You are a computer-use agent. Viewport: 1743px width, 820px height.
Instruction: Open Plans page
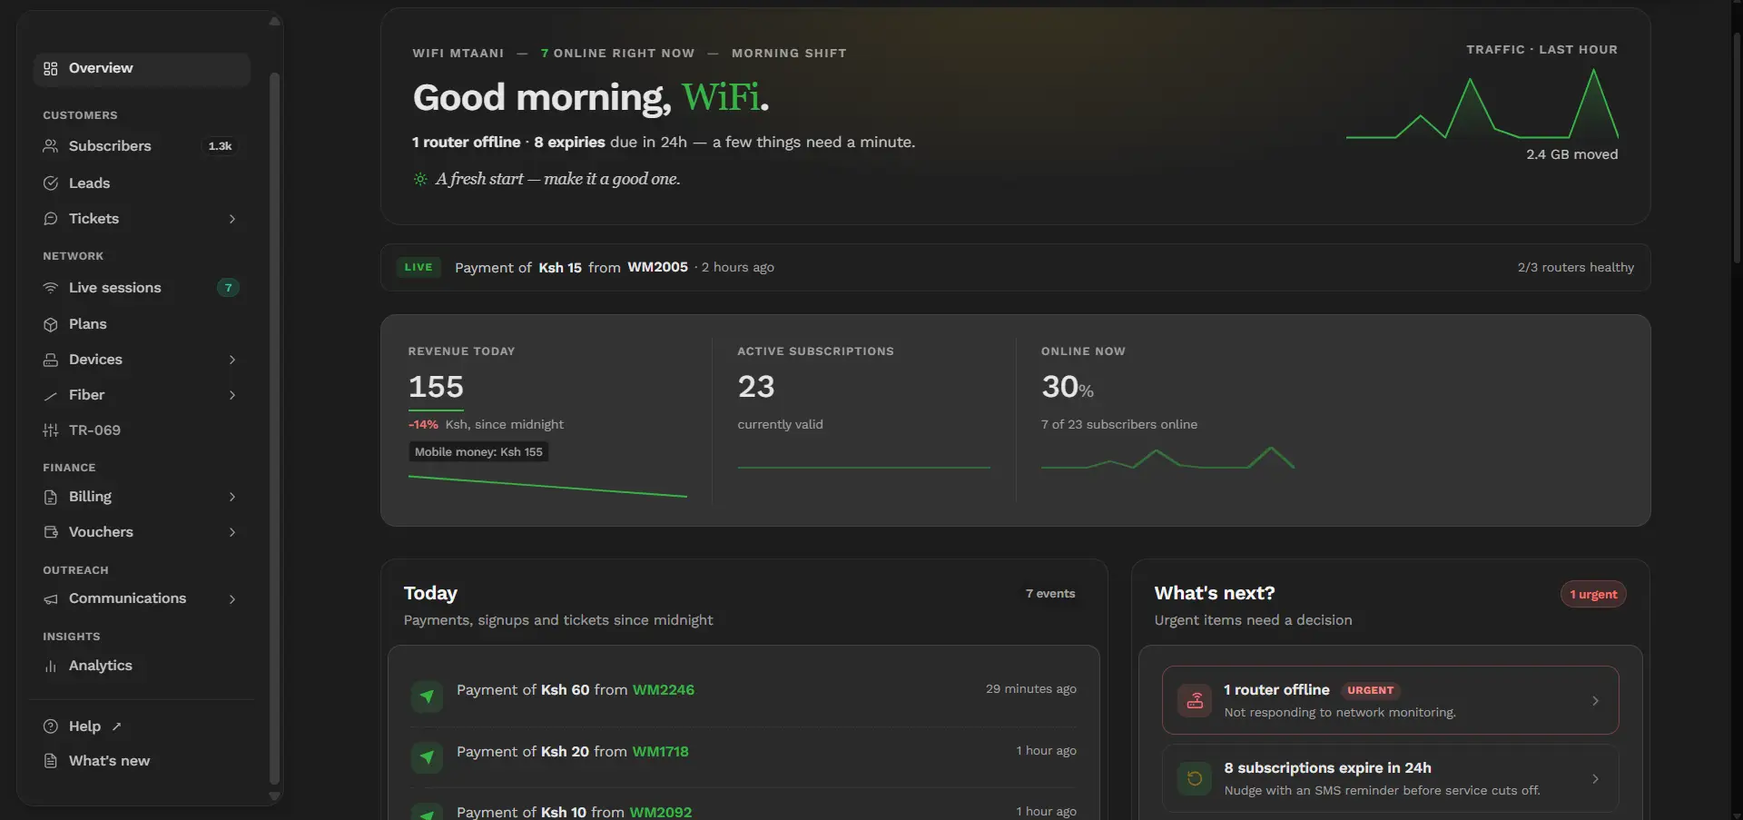click(142, 324)
